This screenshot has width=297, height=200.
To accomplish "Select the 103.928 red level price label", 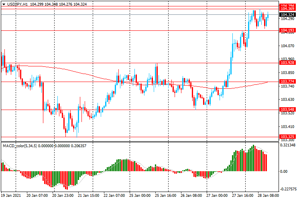I will pos(287,63).
